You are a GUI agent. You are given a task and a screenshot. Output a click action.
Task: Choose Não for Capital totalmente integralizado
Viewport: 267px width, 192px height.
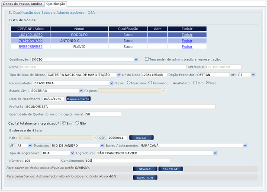click(x=77, y=123)
